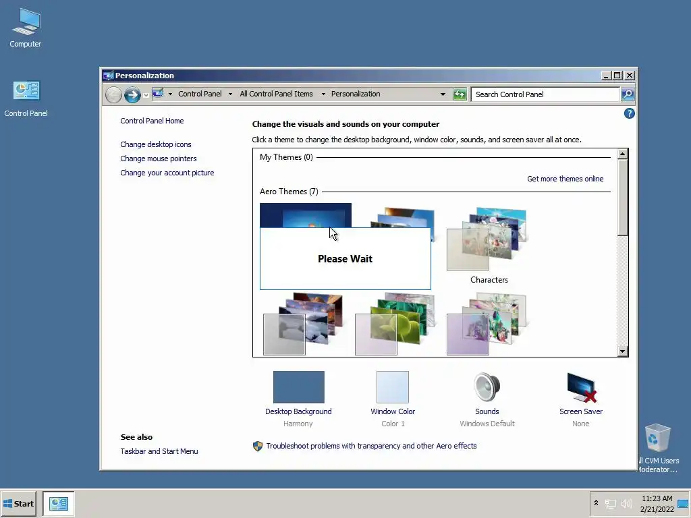Screen dimensions: 691x518
Task: Open the blue Help question mark
Action: click(x=630, y=113)
